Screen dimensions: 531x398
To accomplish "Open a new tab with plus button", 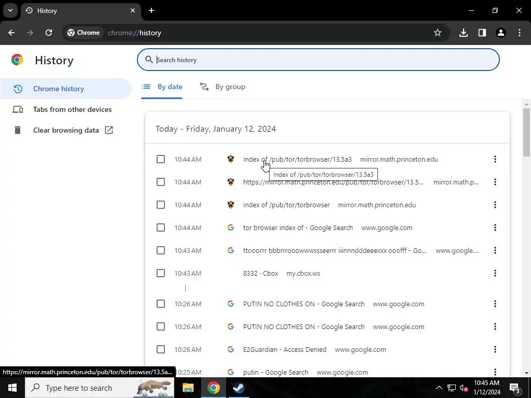I will (151, 10).
